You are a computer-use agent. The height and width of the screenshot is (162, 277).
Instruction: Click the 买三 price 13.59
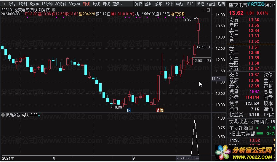click(x=254, y=58)
